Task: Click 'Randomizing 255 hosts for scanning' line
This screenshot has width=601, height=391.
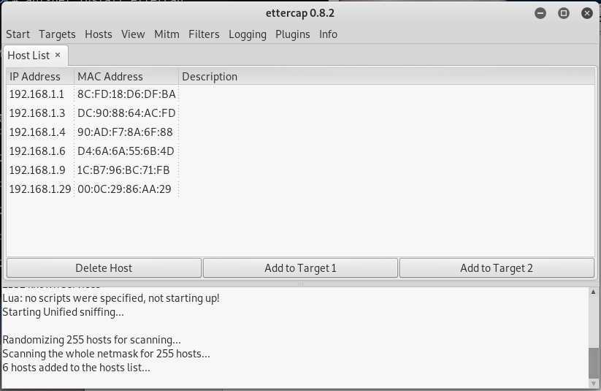Action: [91, 340]
